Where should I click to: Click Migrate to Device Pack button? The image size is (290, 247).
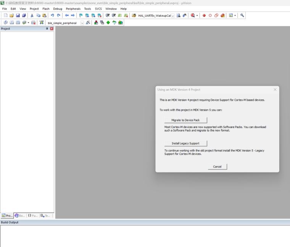(185, 120)
